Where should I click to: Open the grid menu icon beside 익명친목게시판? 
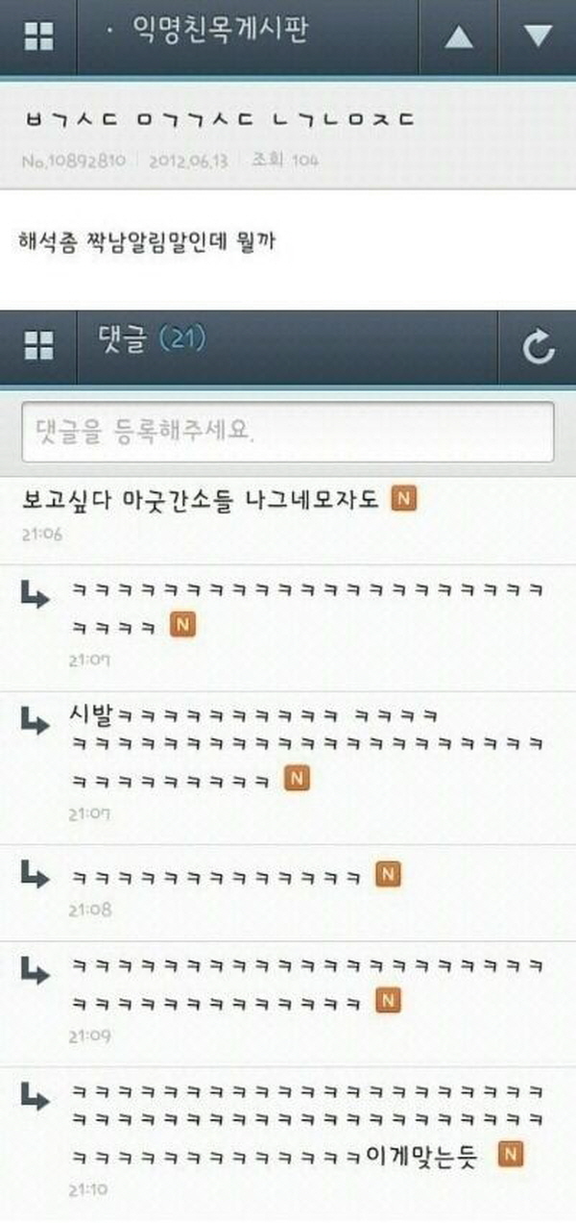click(x=37, y=37)
